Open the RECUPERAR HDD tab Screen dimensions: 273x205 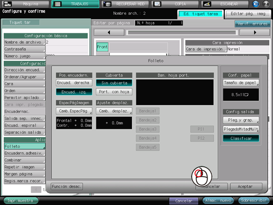pos(125,4)
